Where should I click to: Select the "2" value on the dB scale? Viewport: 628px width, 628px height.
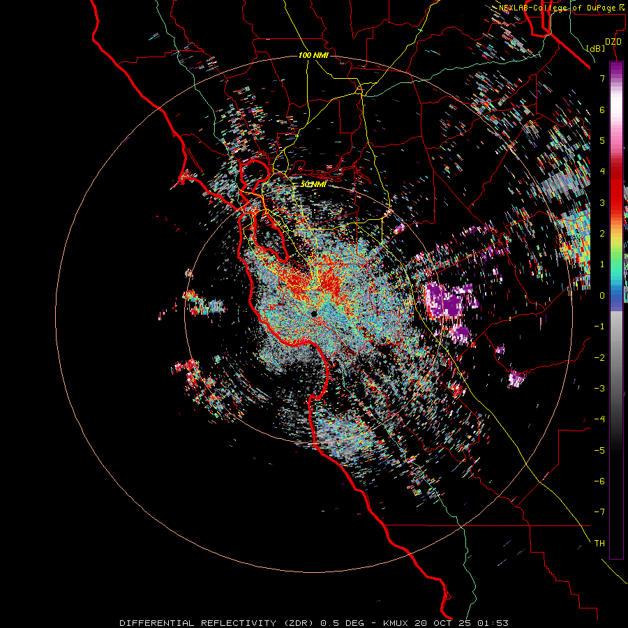point(602,234)
